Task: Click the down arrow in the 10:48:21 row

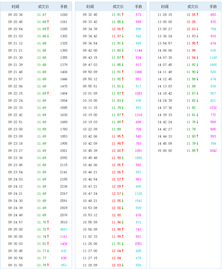Action: [x=123, y=200]
